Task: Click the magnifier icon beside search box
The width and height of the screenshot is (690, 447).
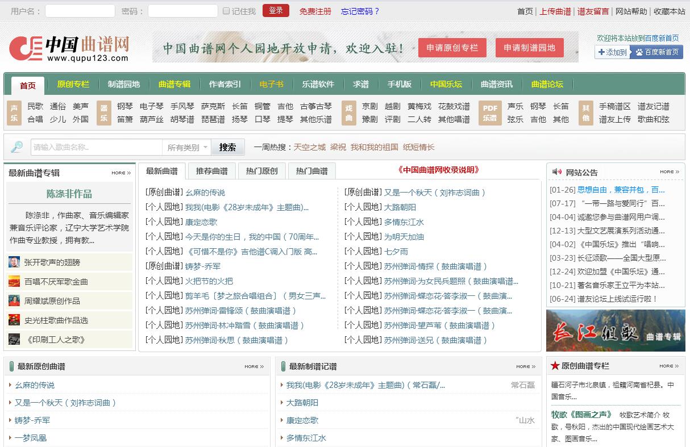Action: 17,147
